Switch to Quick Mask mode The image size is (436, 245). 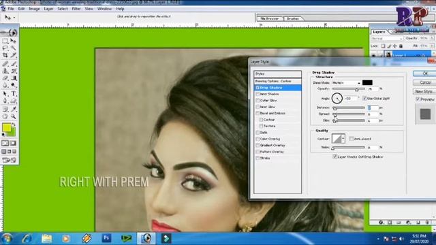click(x=13, y=143)
